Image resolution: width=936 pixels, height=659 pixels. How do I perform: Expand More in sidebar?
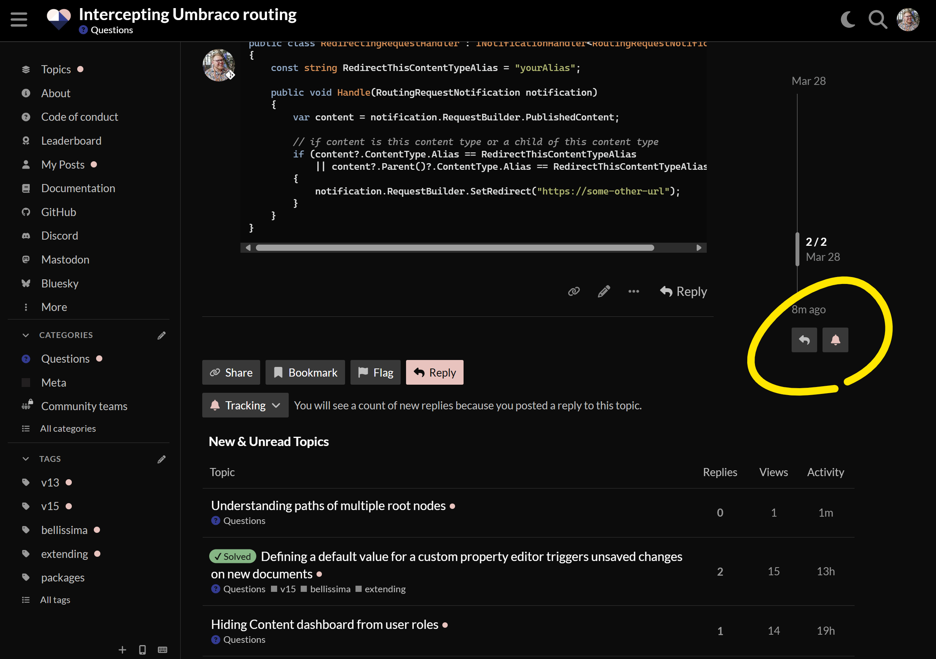pos(54,307)
